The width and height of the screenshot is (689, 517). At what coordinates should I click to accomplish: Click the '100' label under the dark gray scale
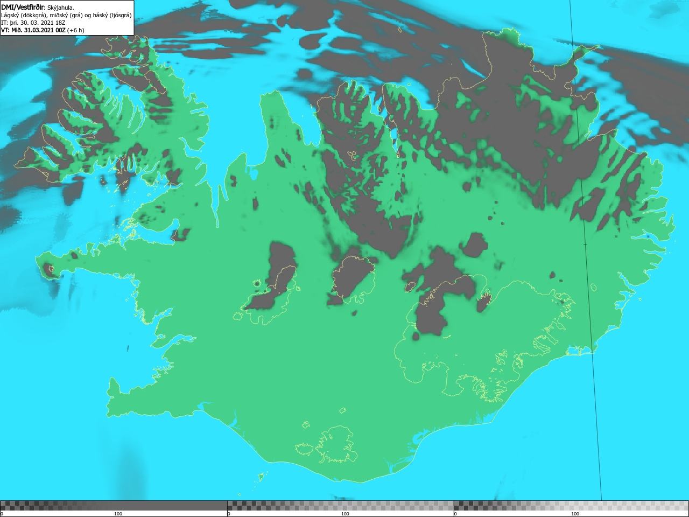118,514
